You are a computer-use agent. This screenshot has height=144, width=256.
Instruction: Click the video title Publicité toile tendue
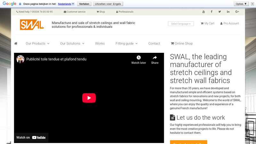[x=56, y=59]
